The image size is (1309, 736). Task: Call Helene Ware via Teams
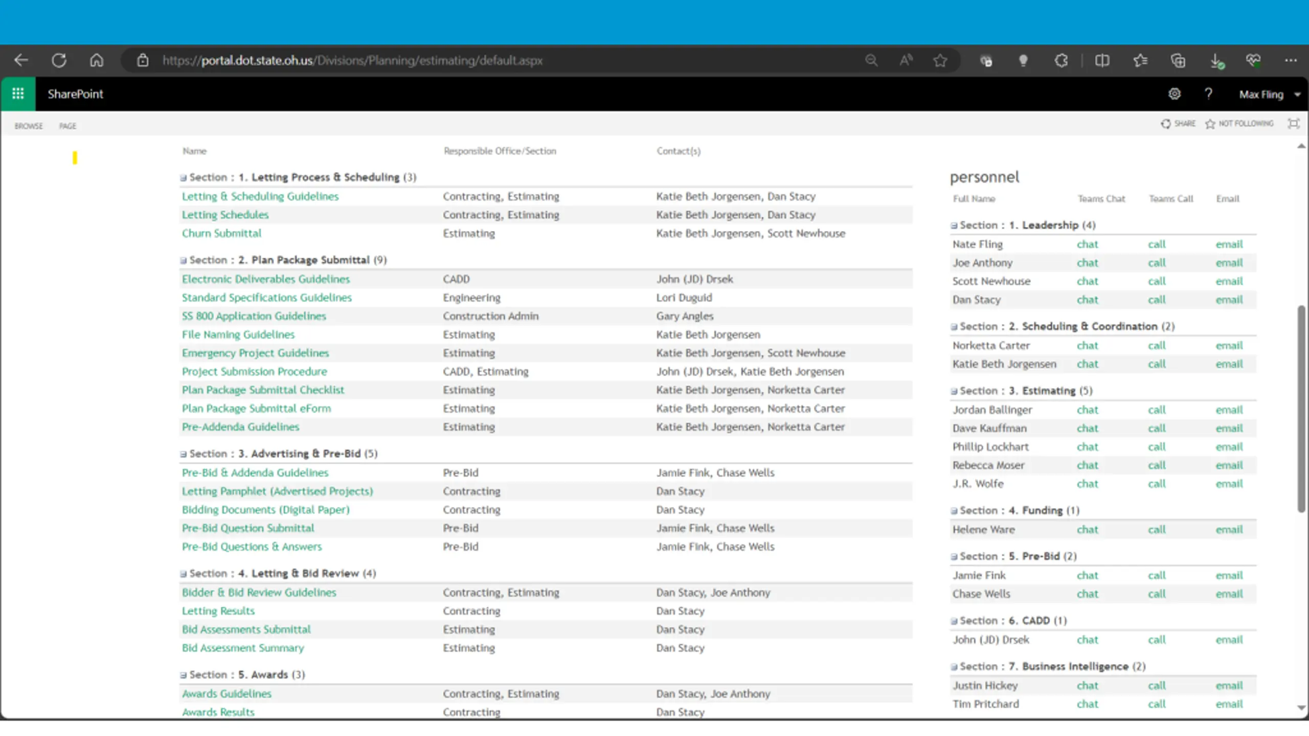[x=1157, y=530]
